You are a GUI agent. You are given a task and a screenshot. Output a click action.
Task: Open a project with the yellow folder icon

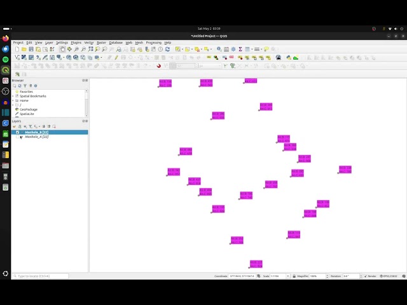click(x=24, y=49)
